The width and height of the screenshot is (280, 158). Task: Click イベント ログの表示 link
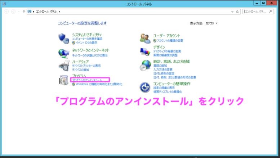(x=86, y=42)
